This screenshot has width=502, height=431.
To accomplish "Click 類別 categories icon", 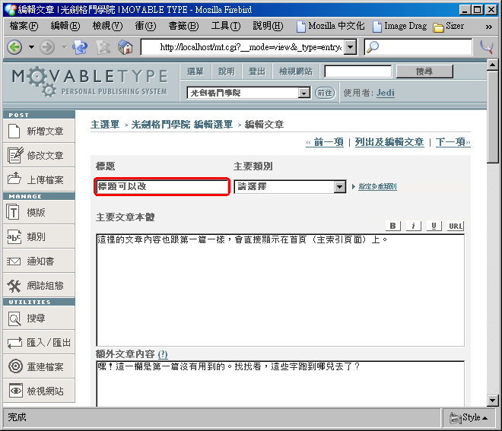I will click(14, 236).
